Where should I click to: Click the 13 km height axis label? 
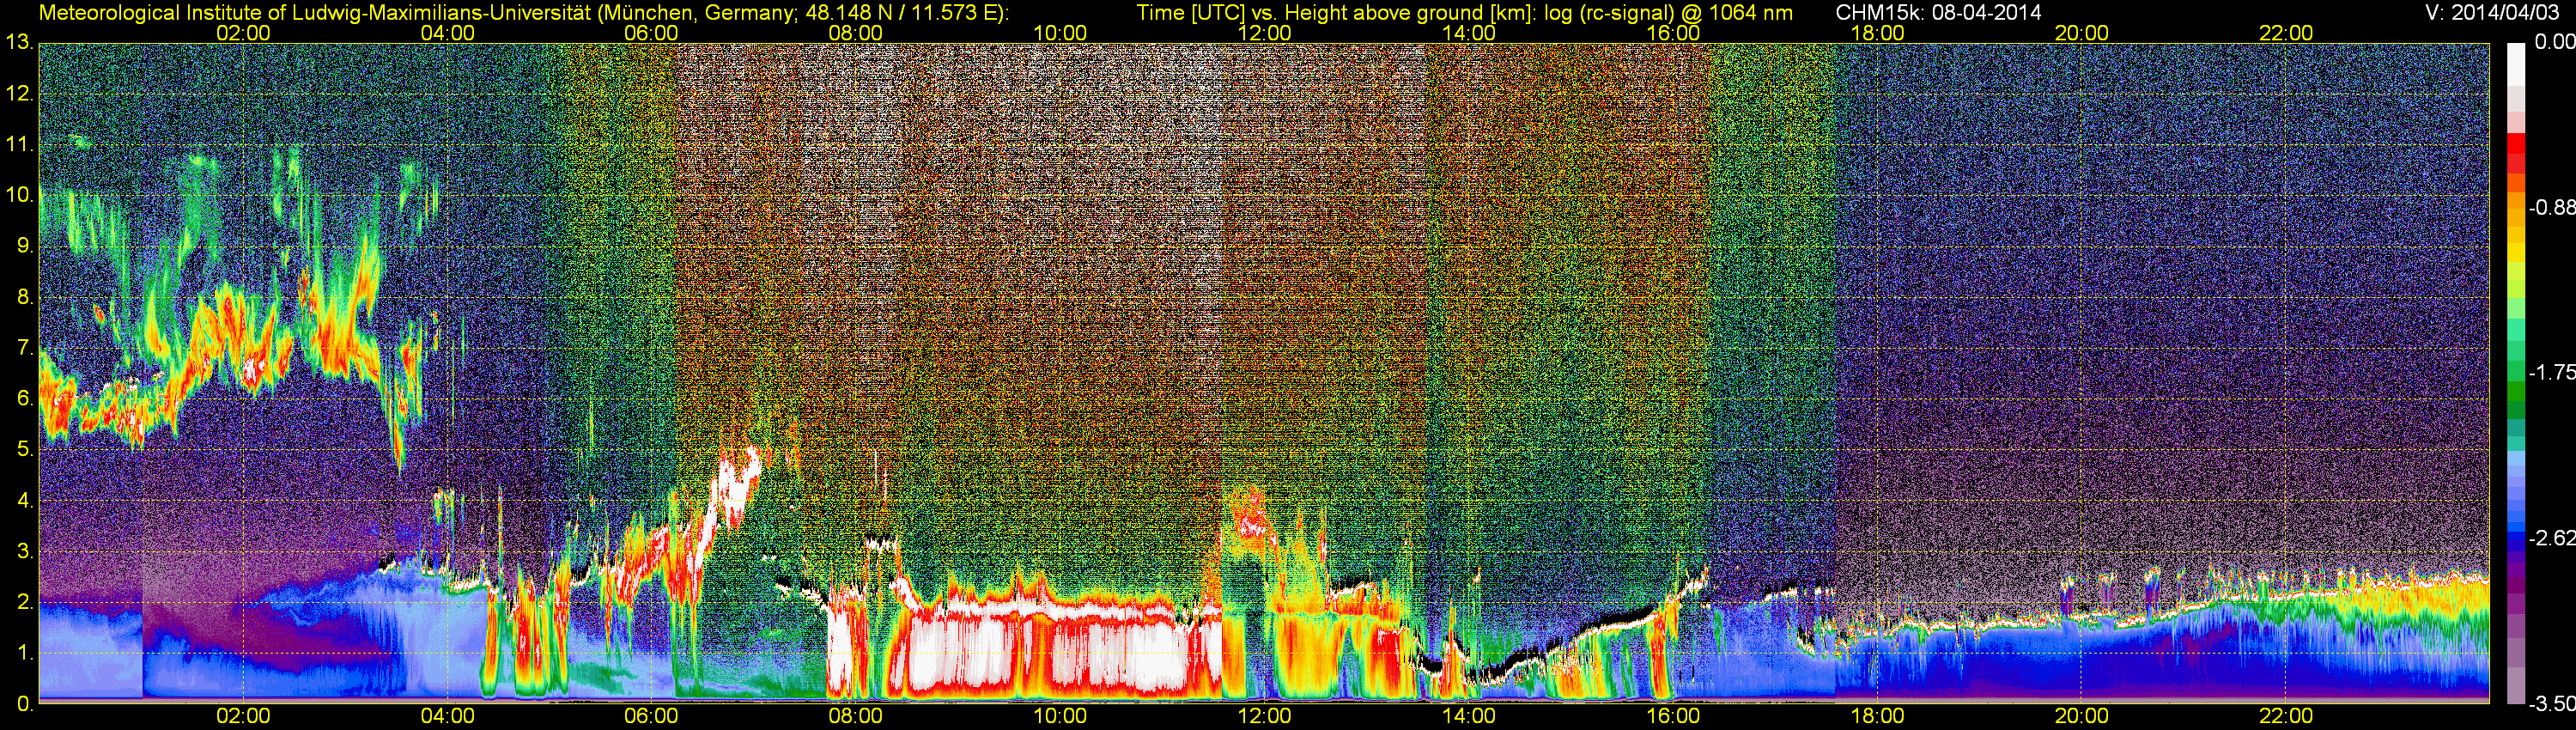coord(18,43)
